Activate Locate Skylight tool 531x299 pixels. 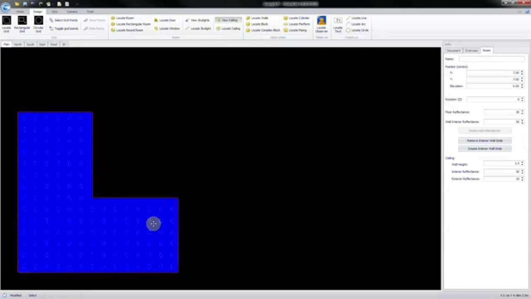[x=198, y=29]
